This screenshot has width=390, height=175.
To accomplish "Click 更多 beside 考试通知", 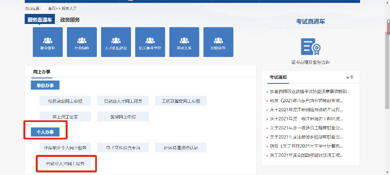I will point(349,77).
